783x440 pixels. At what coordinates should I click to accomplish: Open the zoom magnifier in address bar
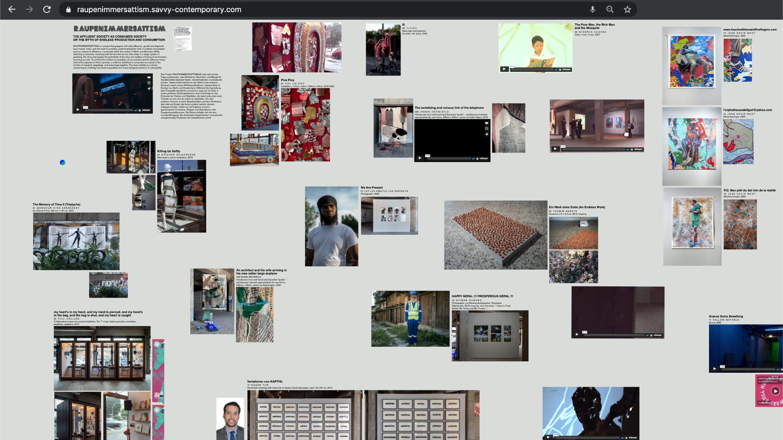point(610,9)
